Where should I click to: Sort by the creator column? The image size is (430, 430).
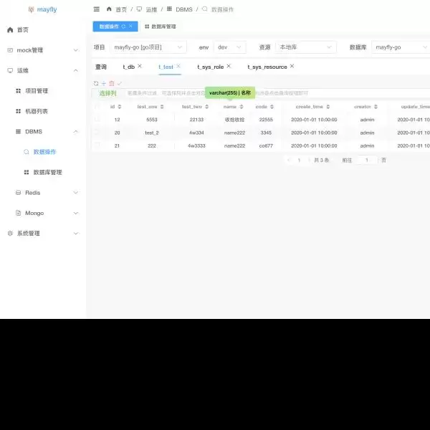[376, 107]
